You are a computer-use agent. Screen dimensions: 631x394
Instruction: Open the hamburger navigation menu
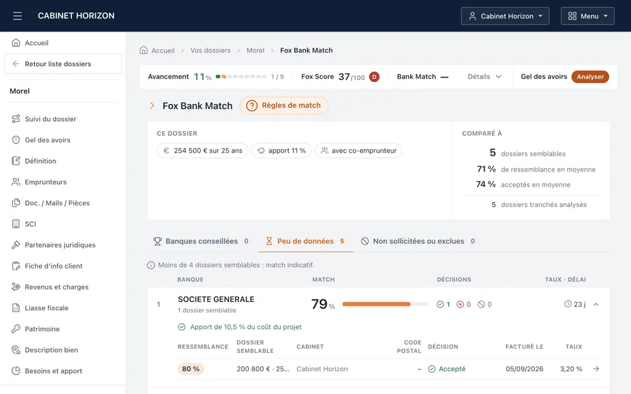17,16
